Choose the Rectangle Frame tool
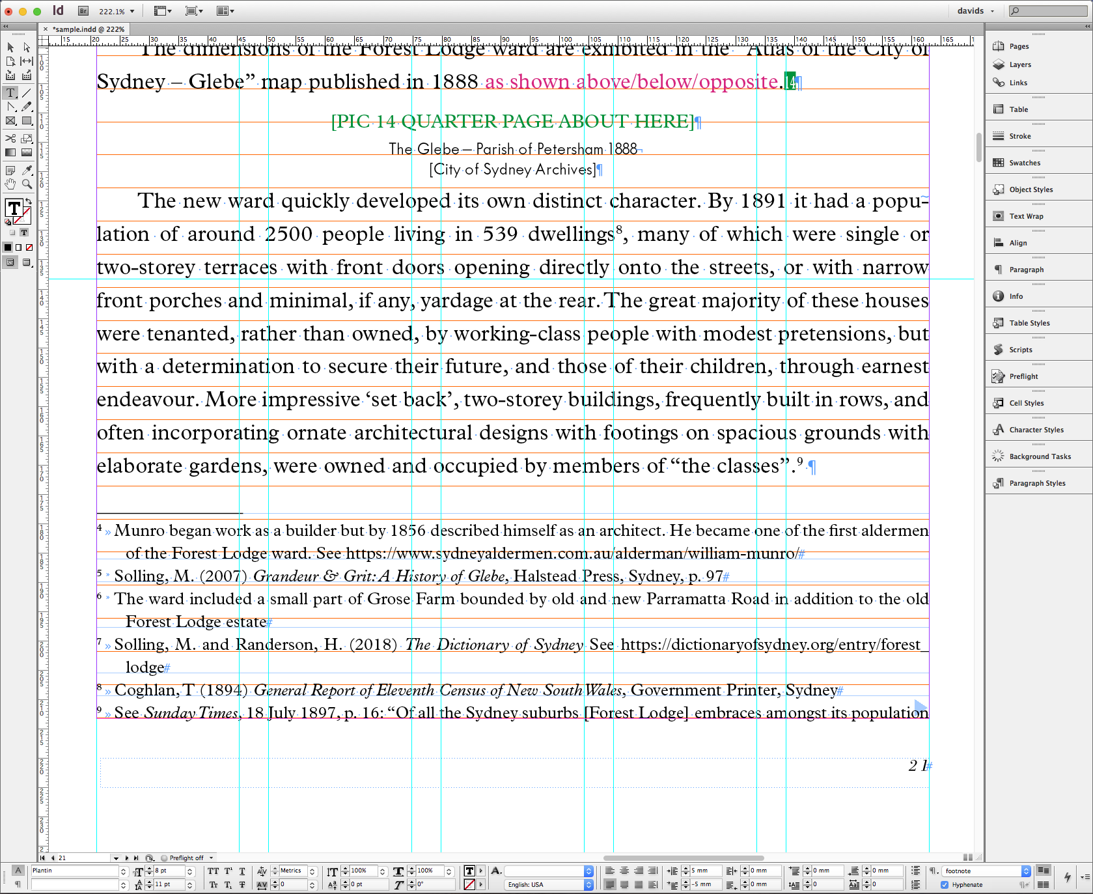Image resolution: width=1093 pixels, height=894 pixels. click(x=10, y=121)
